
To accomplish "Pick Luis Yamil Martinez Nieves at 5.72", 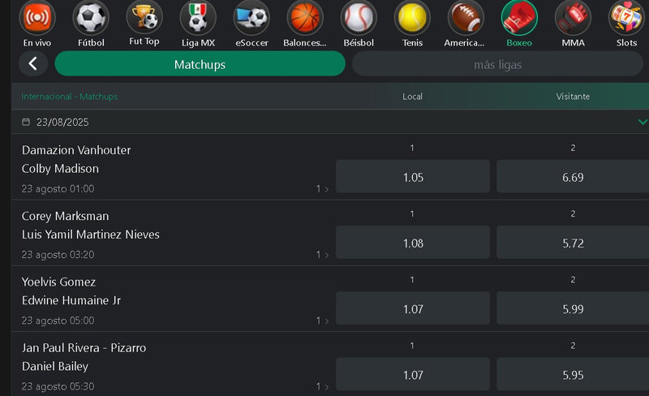I will (x=573, y=243).
